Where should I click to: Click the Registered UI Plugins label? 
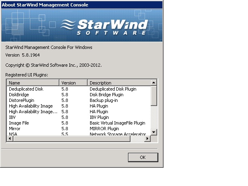click(x=27, y=75)
